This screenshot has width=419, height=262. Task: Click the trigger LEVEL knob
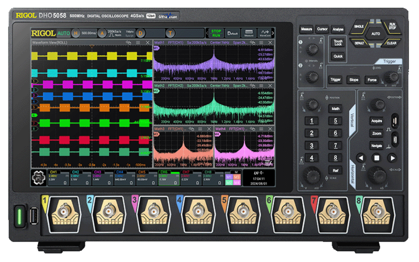pos(391,77)
